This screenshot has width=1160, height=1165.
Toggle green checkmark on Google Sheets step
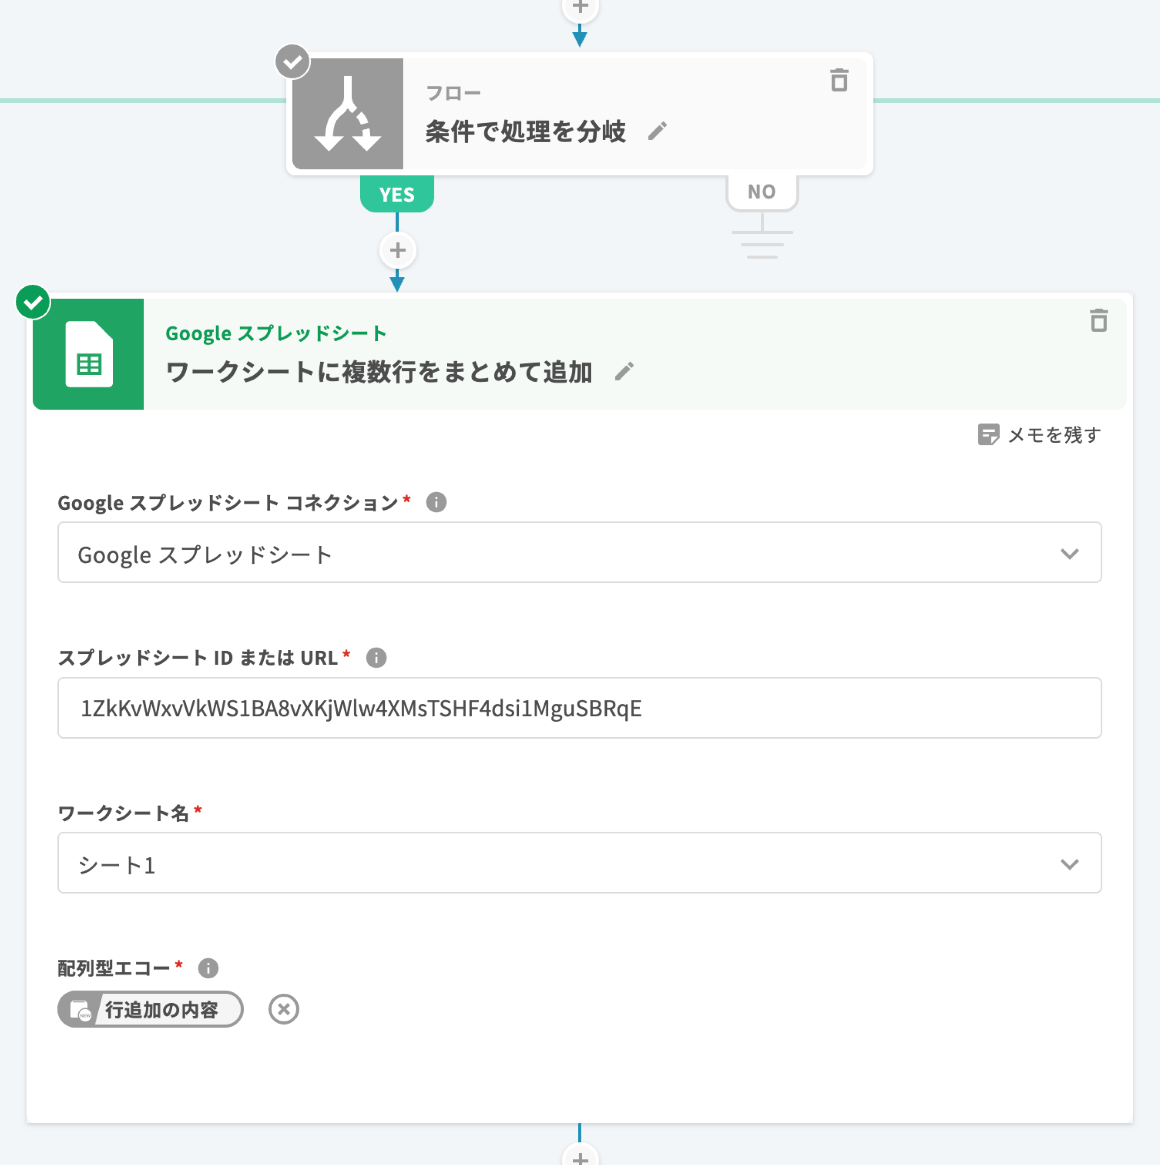[x=33, y=302]
